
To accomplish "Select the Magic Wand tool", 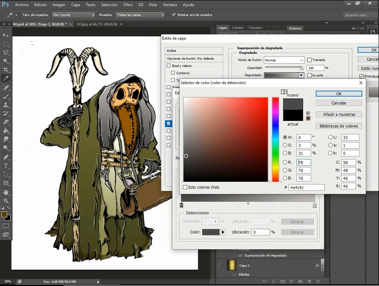I will pyautogui.click(x=6, y=61).
